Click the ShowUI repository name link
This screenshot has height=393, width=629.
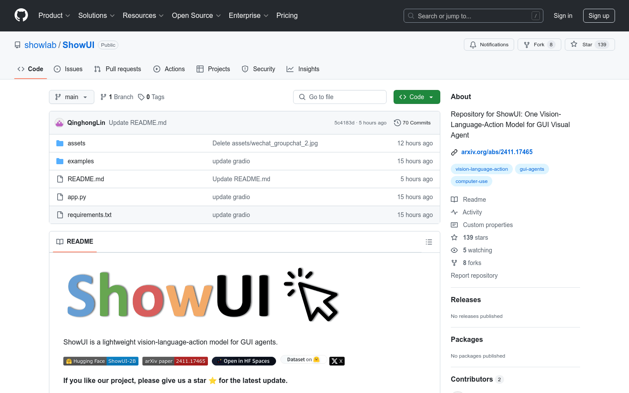point(78,45)
